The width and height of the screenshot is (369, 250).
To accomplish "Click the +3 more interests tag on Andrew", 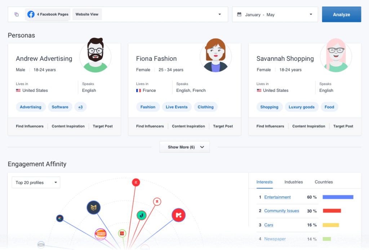I will [80, 107].
